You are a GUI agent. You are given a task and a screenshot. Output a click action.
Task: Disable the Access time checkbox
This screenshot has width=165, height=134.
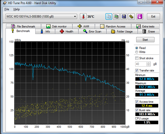click(137, 102)
